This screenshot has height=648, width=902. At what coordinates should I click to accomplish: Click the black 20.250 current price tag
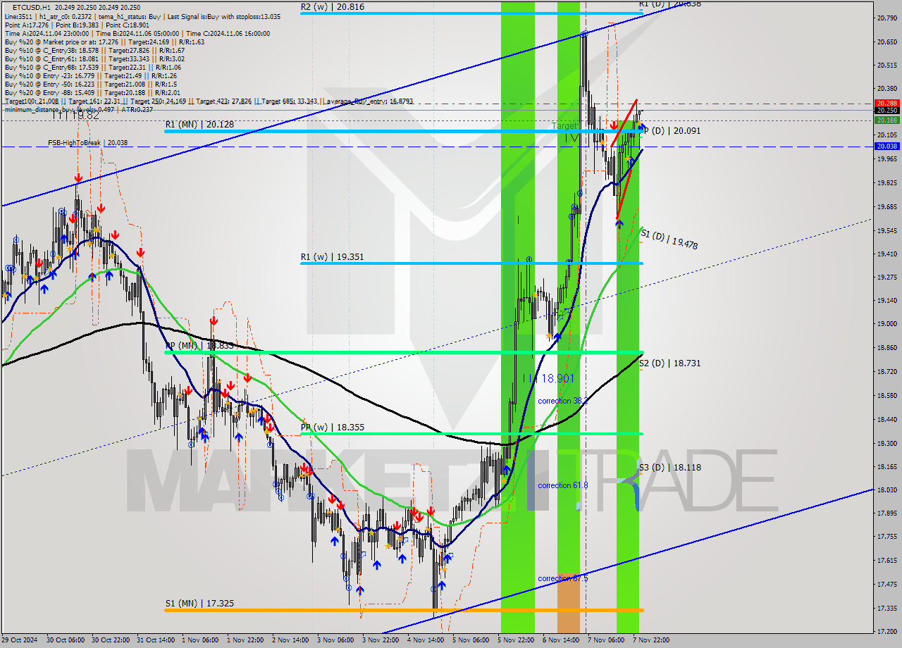(x=886, y=111)
